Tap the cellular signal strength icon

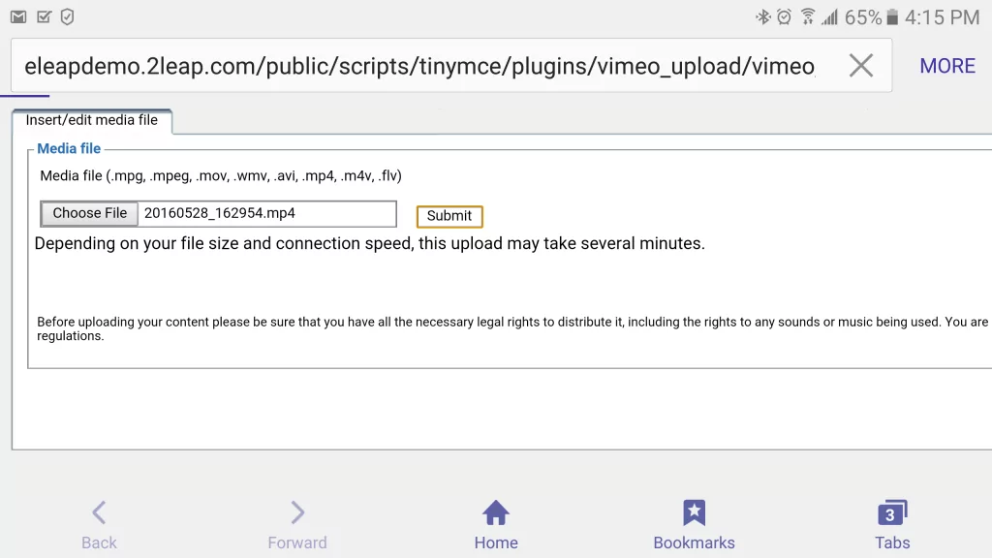829,17
